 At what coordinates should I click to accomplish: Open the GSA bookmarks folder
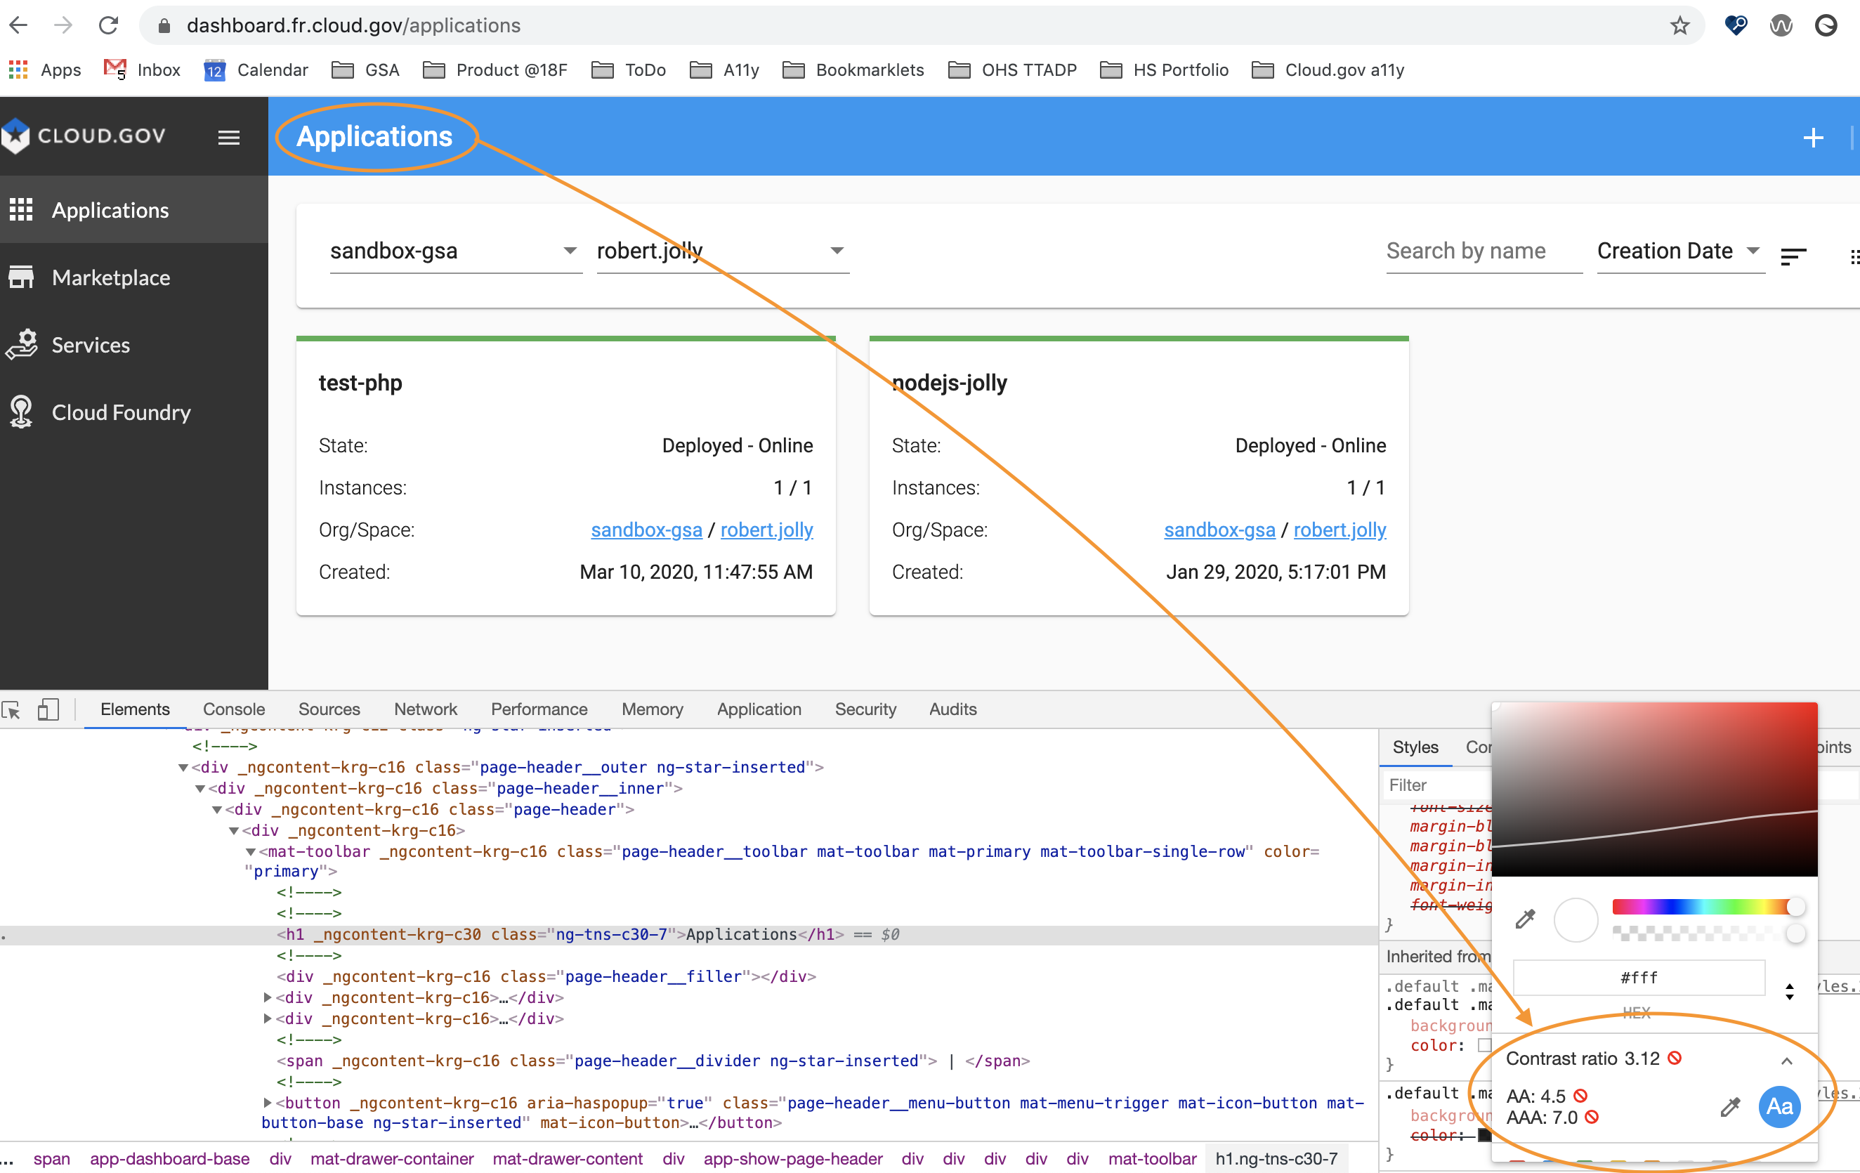click(365, 70)
